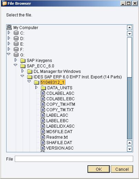Select the My Computer icon
The width and height of the screenshot is (139, 179).
(9, 27)
